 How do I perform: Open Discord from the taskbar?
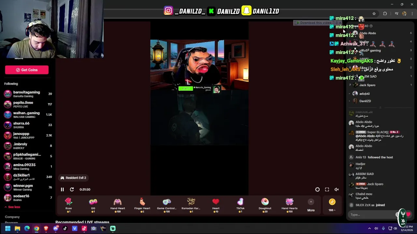(x=55, y=228)
